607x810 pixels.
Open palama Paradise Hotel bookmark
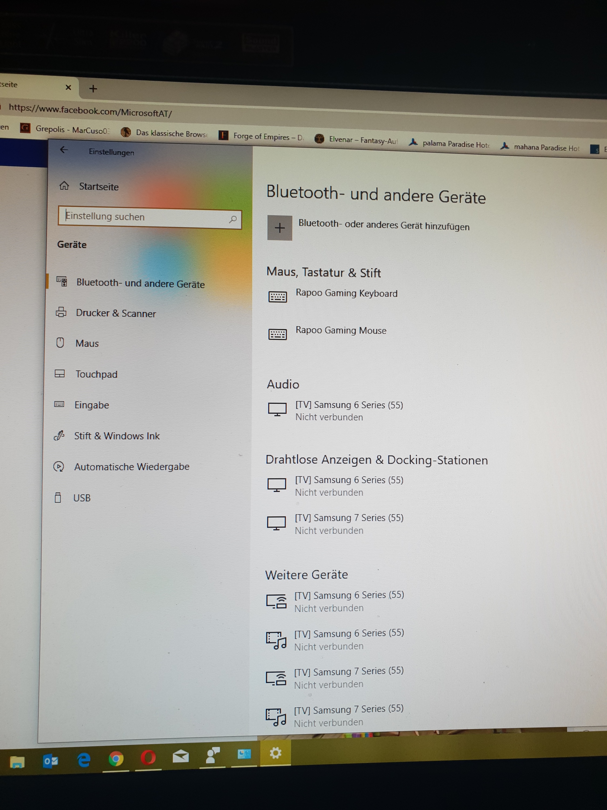(449, 143)
